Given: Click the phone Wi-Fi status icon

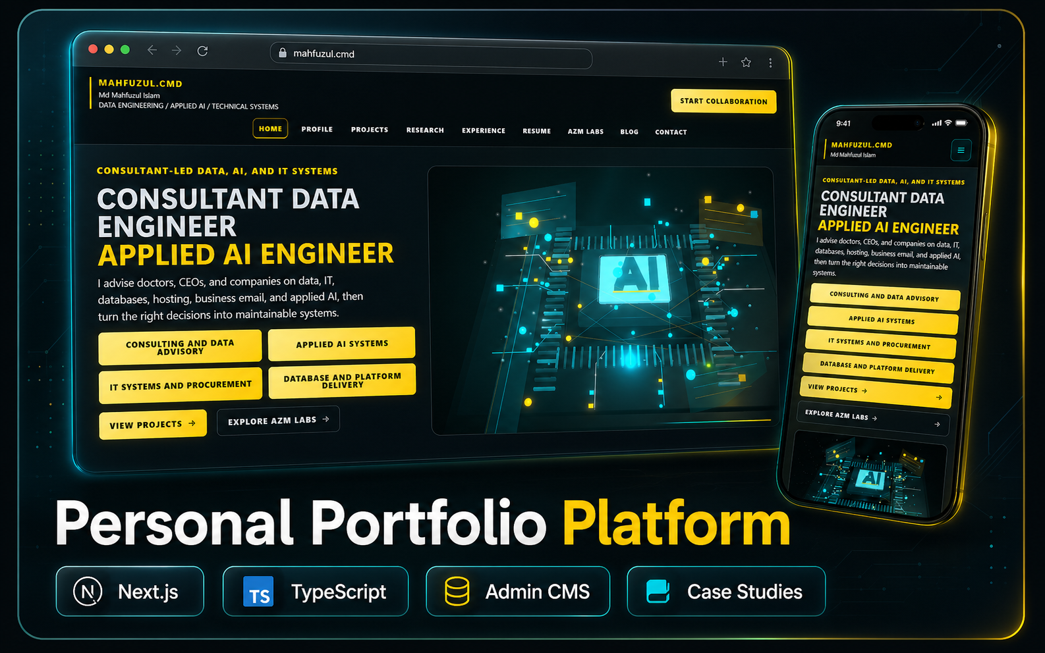Looking at the screenshot, I should pyautogui.click(x=947, y=123).
